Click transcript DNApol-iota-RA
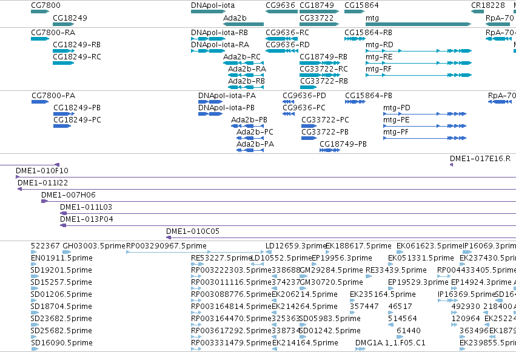This screenshot has height=352, width=516. pos(208,51)
